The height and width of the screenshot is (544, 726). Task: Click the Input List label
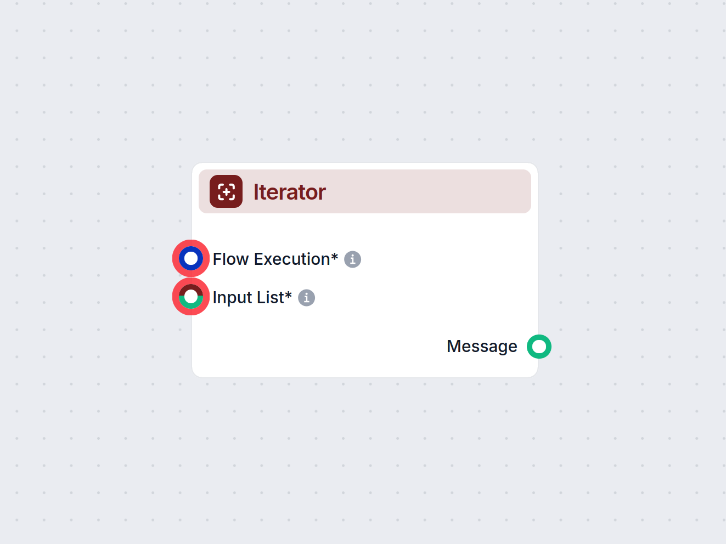(248, 297)
